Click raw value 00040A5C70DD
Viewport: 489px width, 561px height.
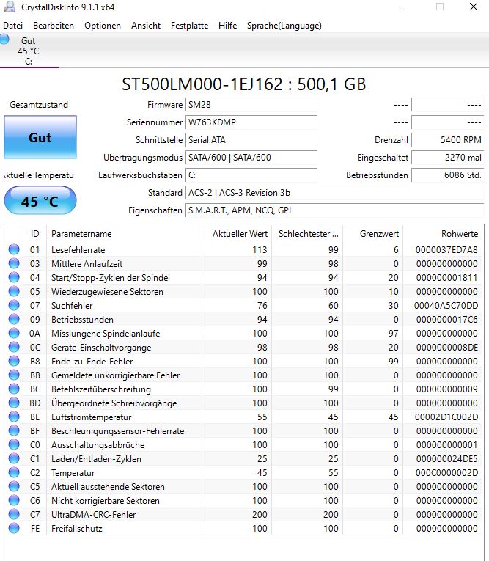coord(446,306)
